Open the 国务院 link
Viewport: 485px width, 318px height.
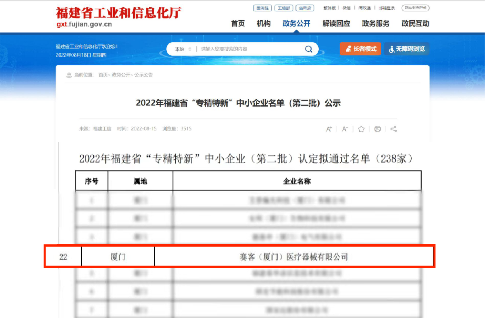pyautogui.click(x=262, y=8)
